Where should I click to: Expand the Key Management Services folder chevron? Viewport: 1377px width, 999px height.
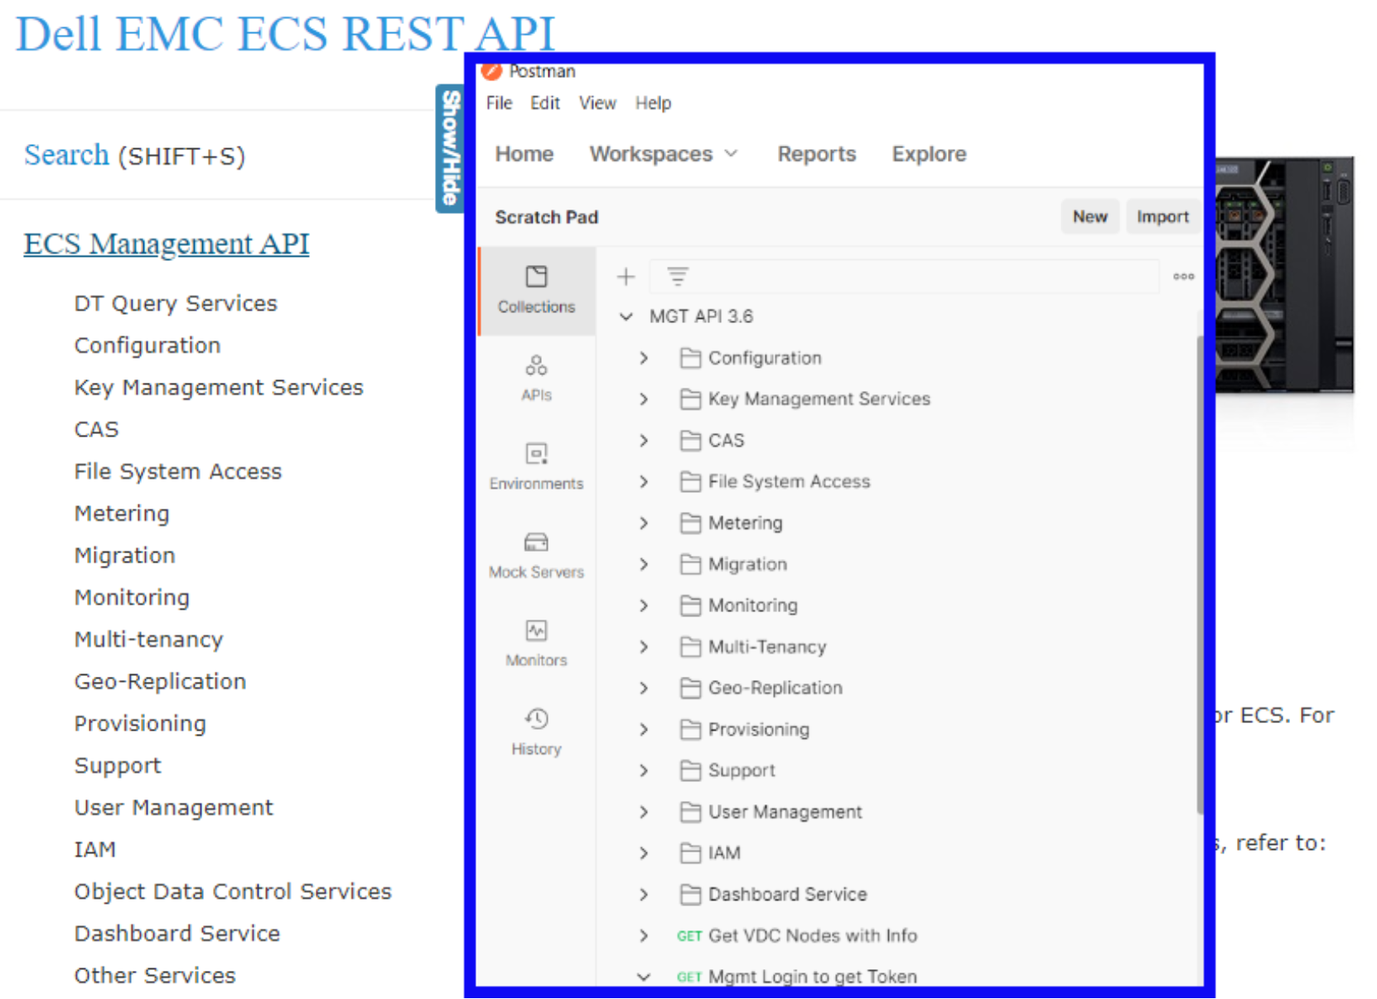click(x=644, y=399)
